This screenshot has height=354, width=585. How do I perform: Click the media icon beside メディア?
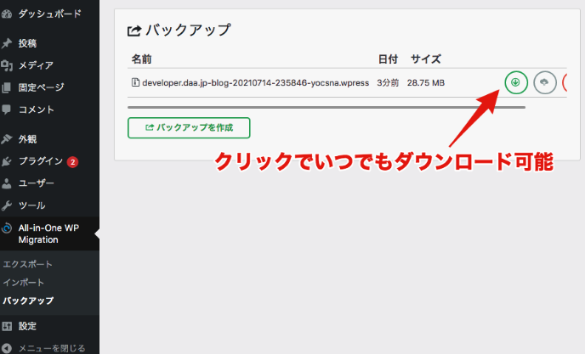tap(7, 65)
